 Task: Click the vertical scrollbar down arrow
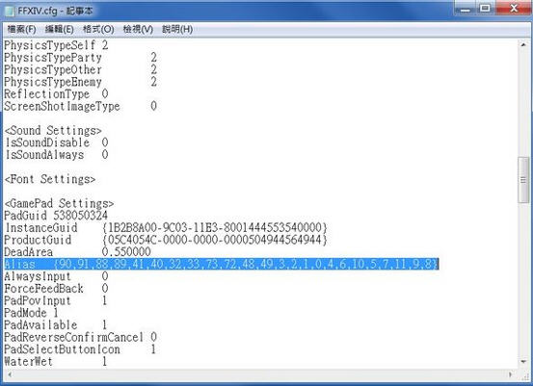point(523,362)
